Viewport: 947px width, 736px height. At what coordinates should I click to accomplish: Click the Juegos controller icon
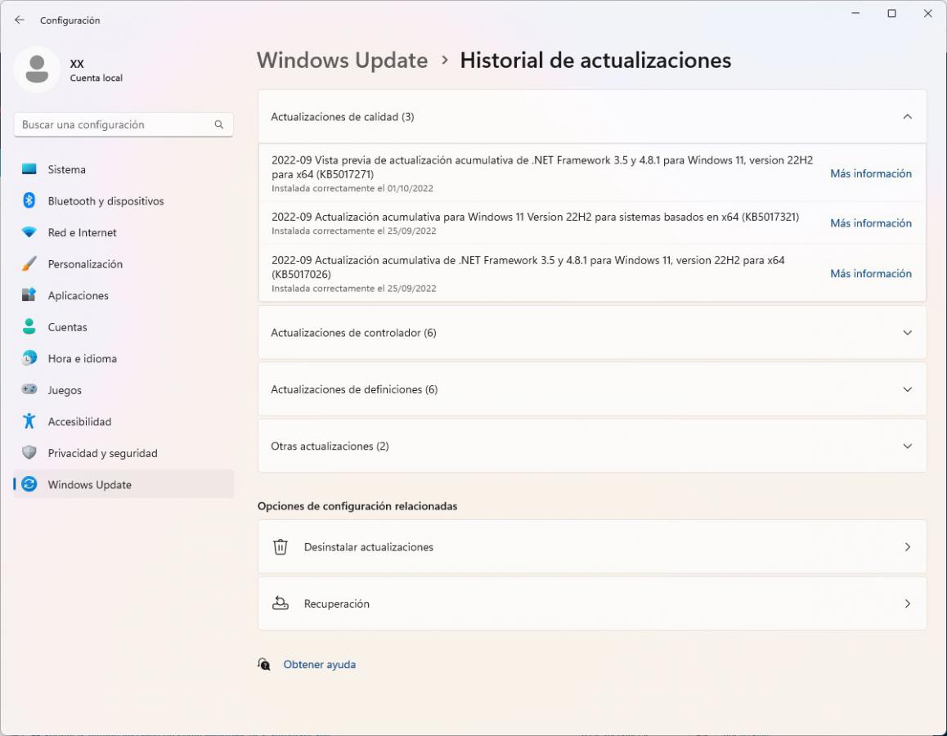tap(29, 390)
